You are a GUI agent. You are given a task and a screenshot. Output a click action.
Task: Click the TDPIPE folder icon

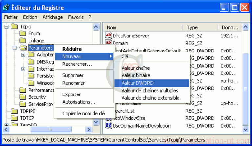pos(14,111)
